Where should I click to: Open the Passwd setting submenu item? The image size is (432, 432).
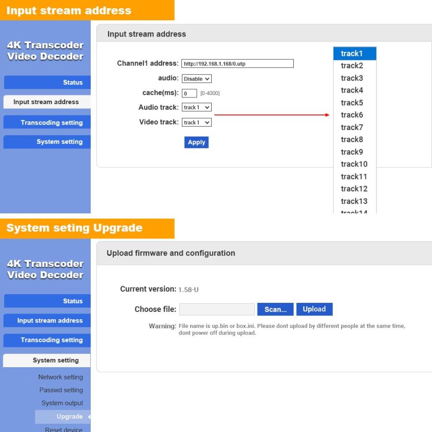61,390
